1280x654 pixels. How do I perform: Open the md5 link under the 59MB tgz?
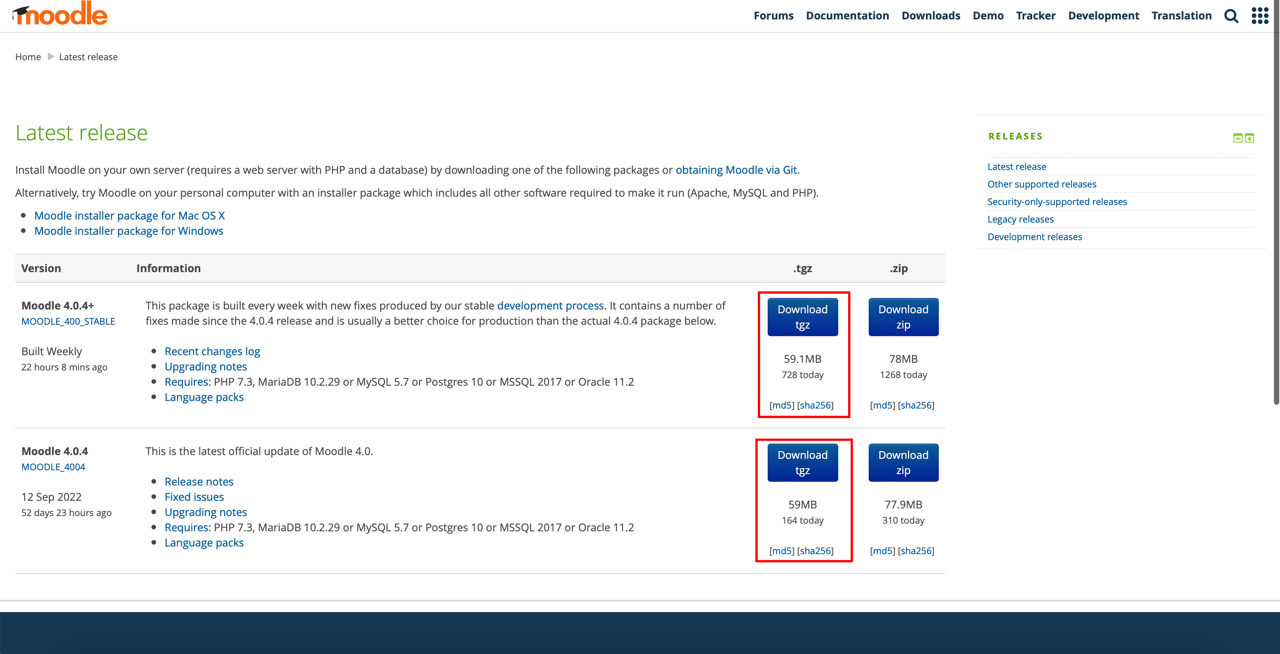point(782,551)
